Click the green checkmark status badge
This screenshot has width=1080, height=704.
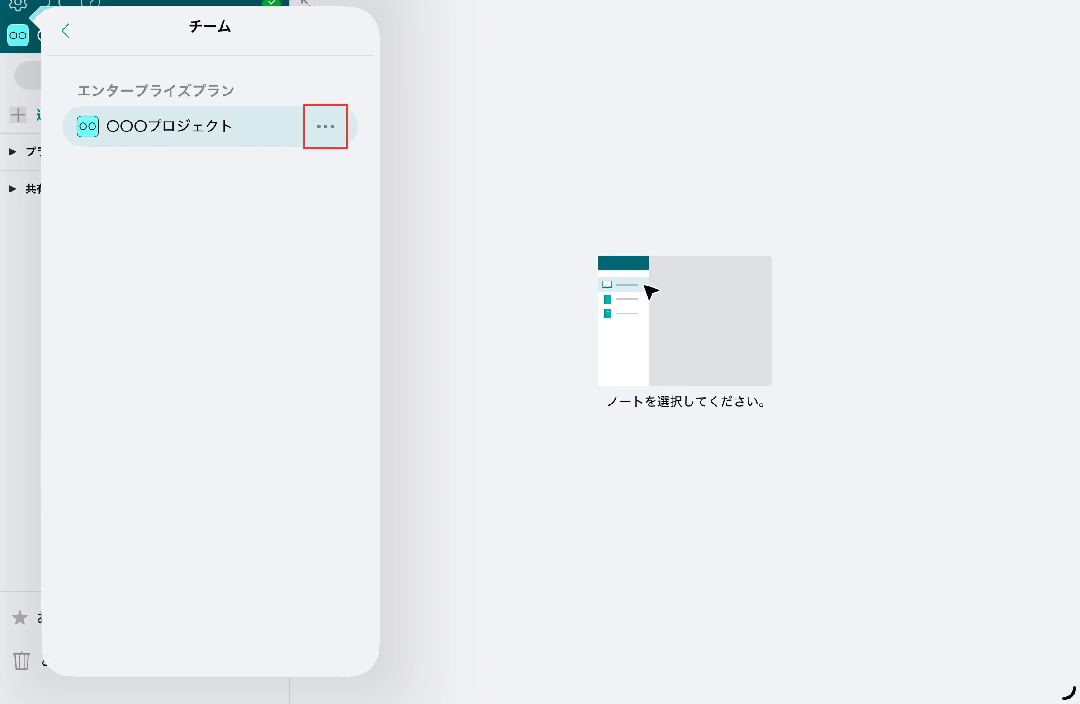tap(272, 3)
